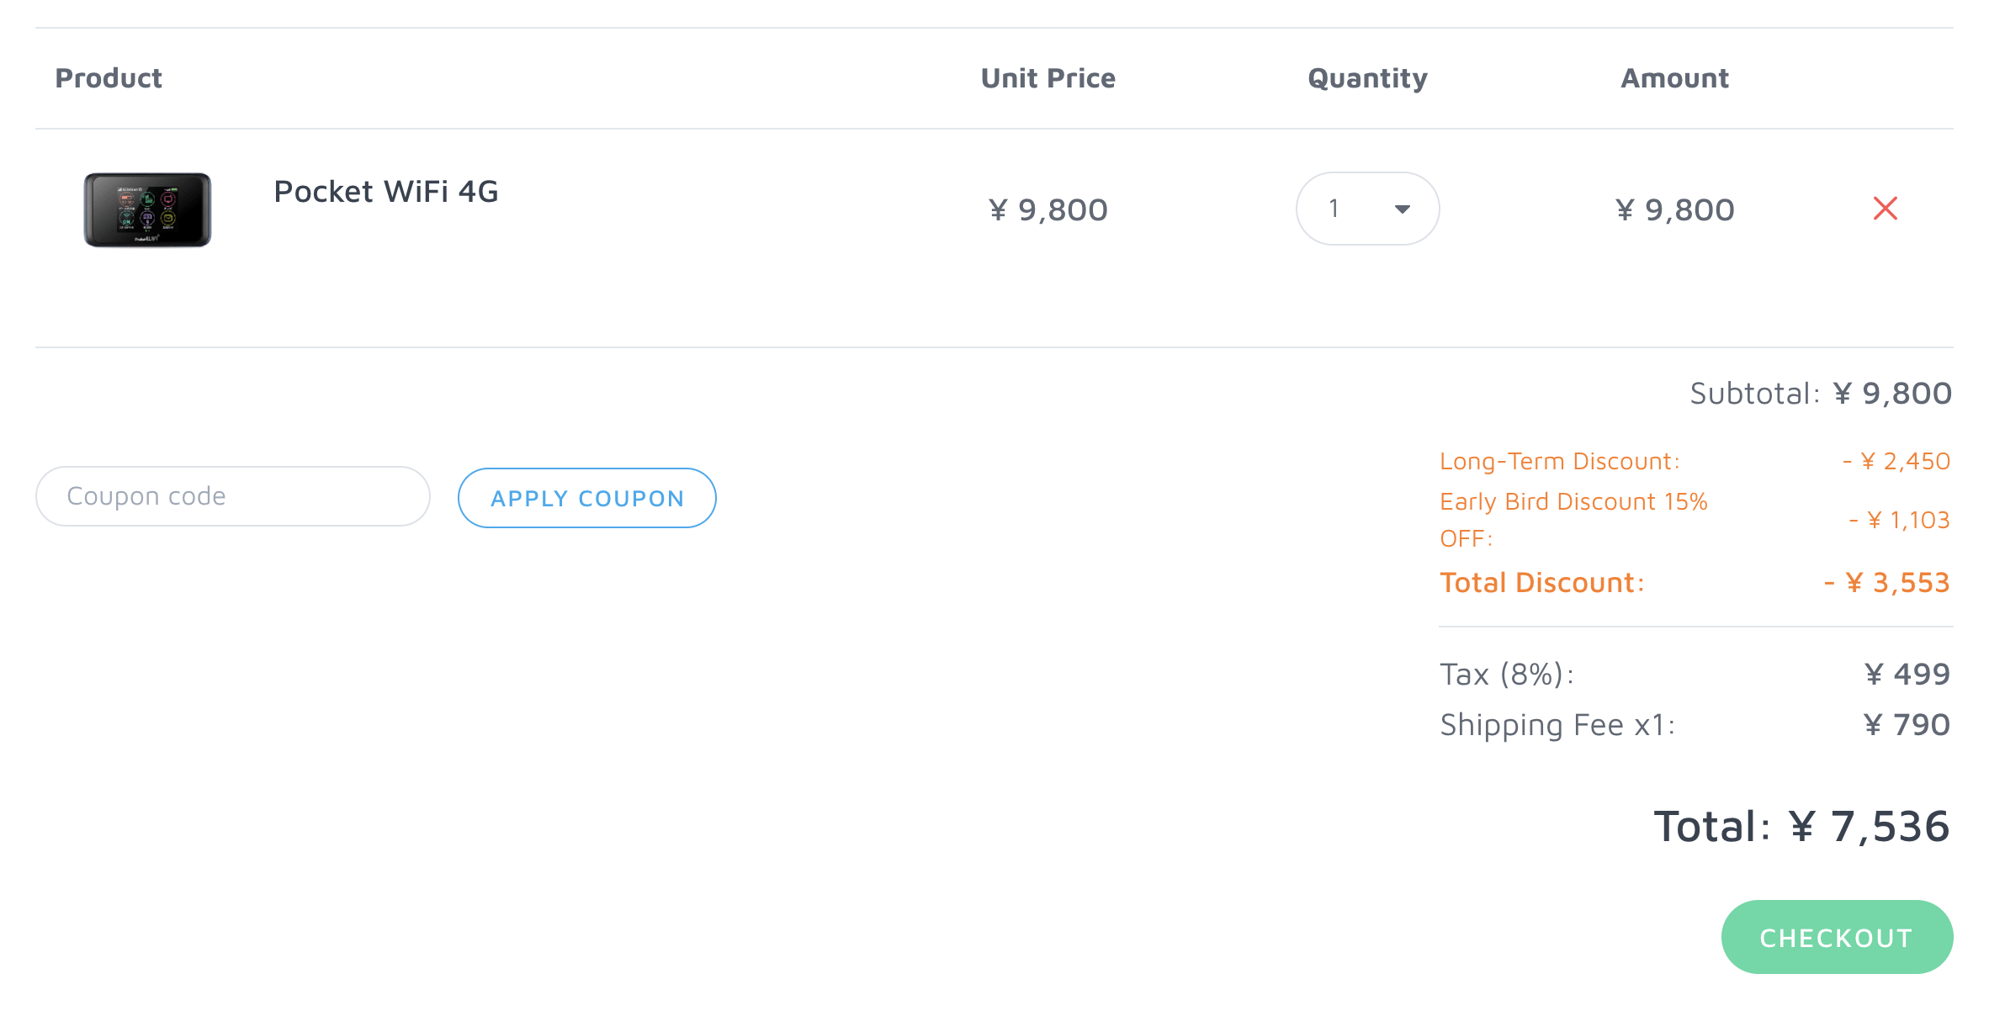Open the quantity dropdown arrow
The width and height of the screenshot is (1989, 1011).
[1402, 209]
